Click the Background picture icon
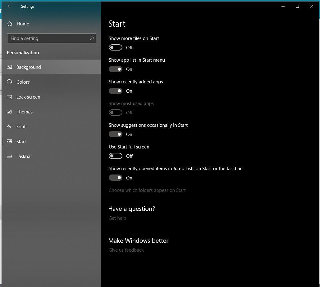Screen dimensions: 320x287 click(9, 67)
